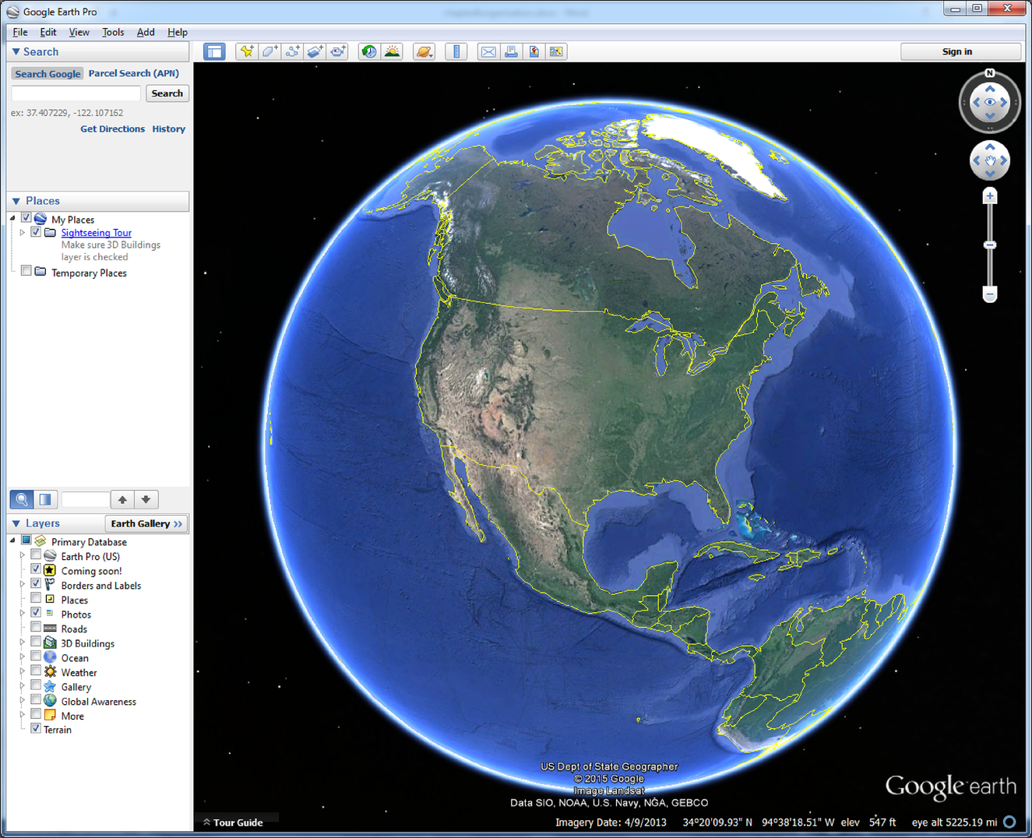Screen dimensions: 1032x838
Task: Click the N north marker on the compass
Action: pos(990,73)
